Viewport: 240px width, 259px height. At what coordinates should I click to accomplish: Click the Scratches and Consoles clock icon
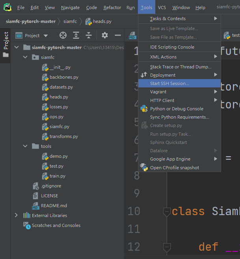(27, 225)
